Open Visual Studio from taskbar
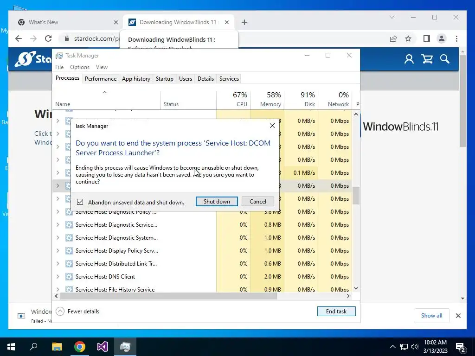 pyautogui.click(x=103, y=347)
